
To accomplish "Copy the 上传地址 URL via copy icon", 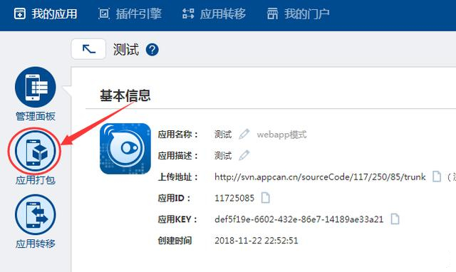I will 437,177.
